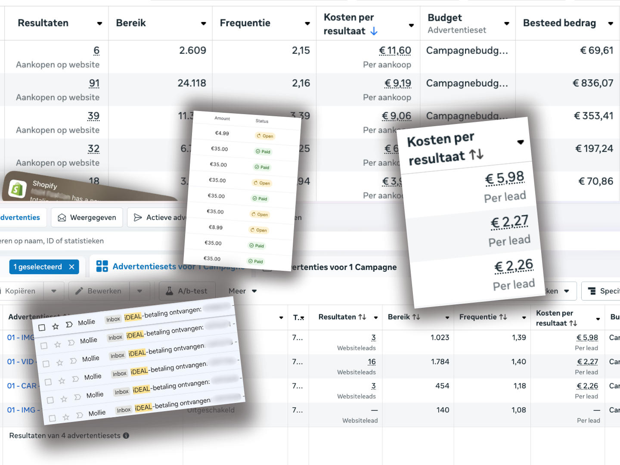This screenshot has height=465, width=620.
Task: Click the Shopify bag icon
Action: point(18,189)
